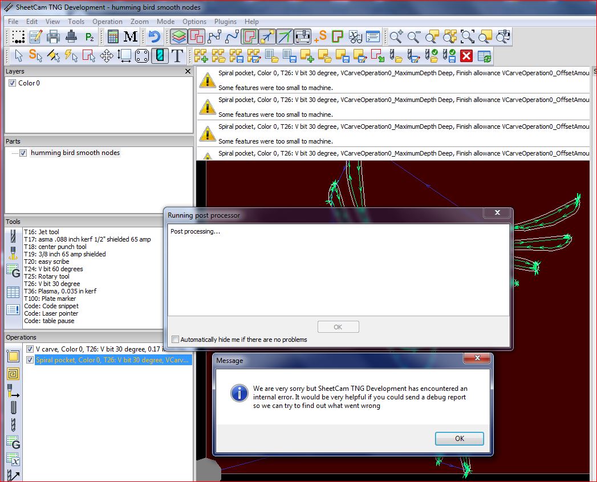Viewport: 597px width, 482px height.
Task: Close the Layers panel
Action: (188, 71)
